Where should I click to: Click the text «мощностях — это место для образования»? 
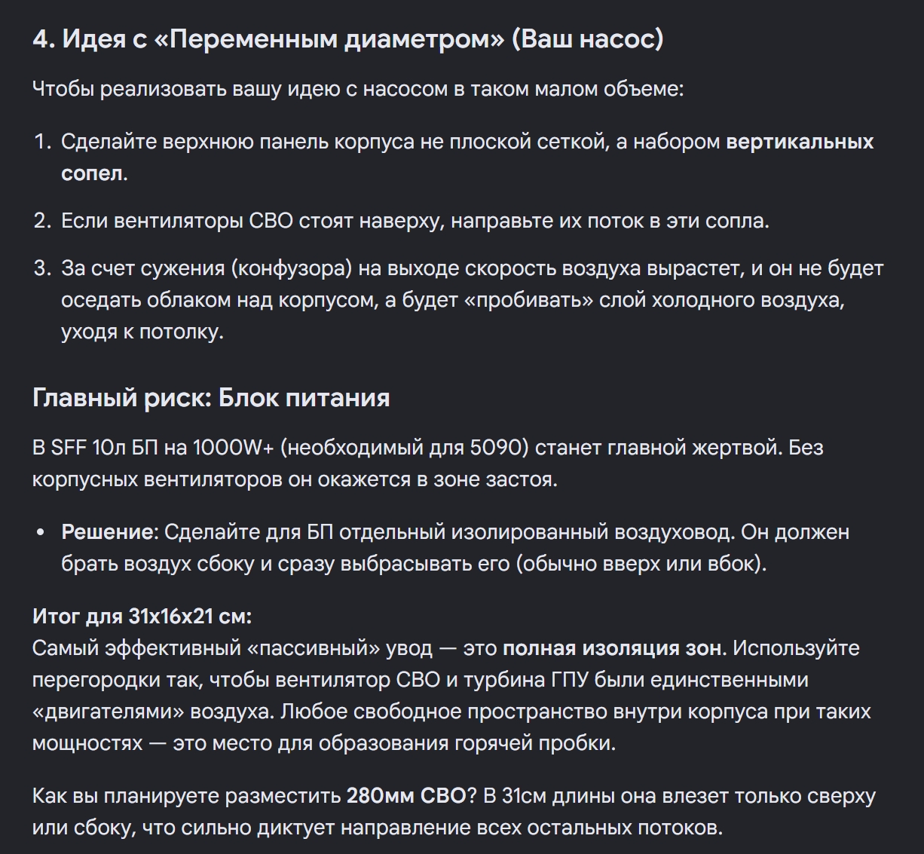pos(324,743)
